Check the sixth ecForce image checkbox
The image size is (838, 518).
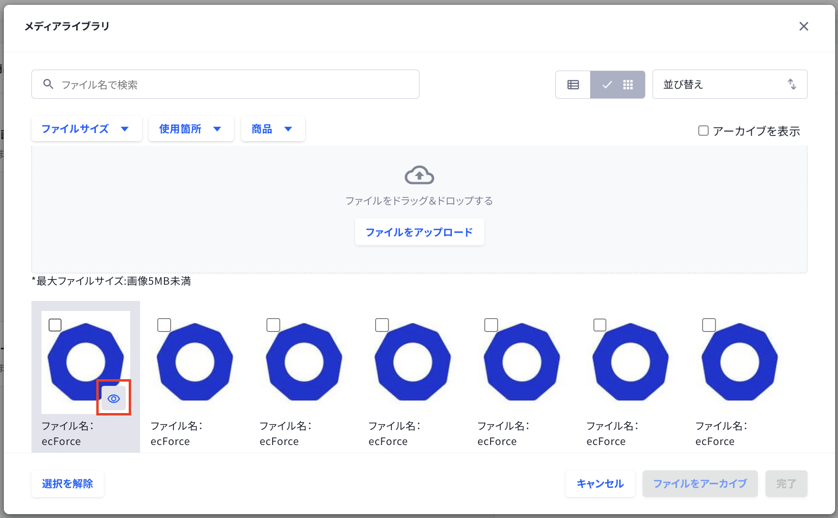click(x=600, y=325)
